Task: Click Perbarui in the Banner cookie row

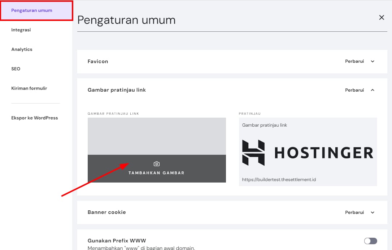Action: 354,212
